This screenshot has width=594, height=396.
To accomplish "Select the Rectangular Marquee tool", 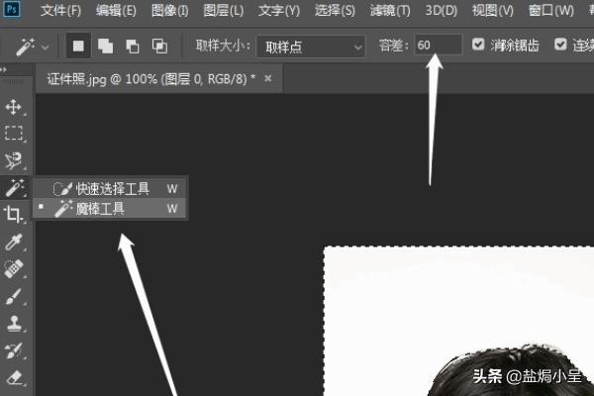I will 14,134.
